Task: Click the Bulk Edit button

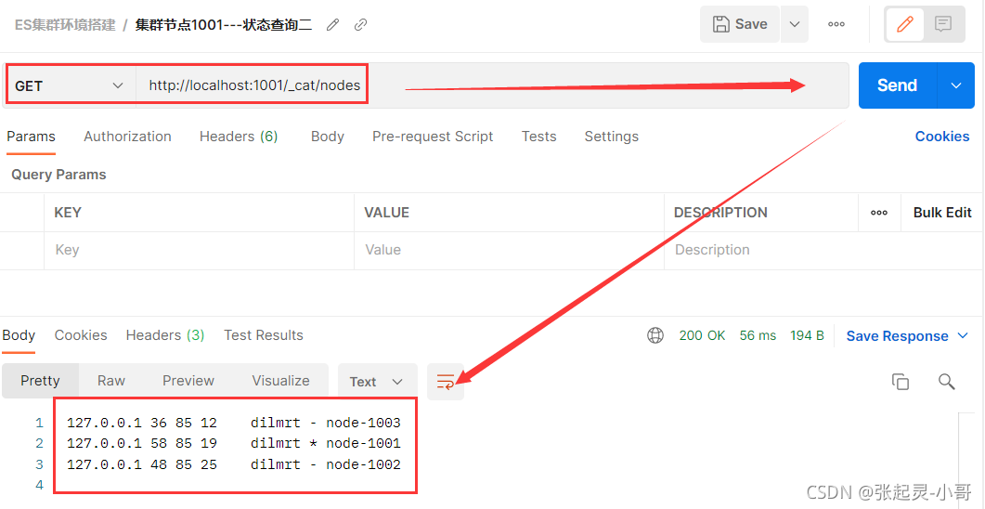Action: pyautogui.click(x=942, y=213)
